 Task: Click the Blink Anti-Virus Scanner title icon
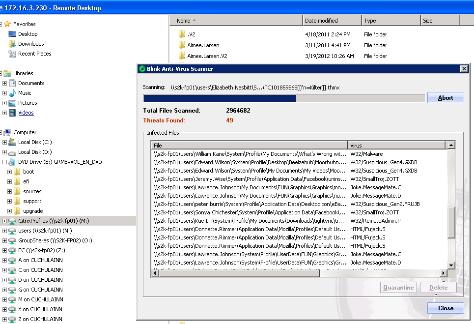[x=142, y=69]
